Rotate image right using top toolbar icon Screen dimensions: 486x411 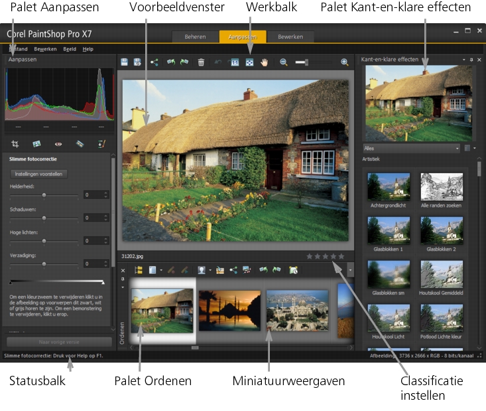point(184,62)
